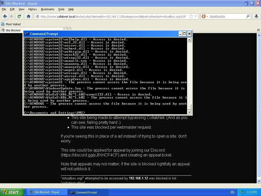Image resolution: width=261 pixels, height=196 pixels.
Task: Reload the page with the refresh icon
Action: point(19,16)
